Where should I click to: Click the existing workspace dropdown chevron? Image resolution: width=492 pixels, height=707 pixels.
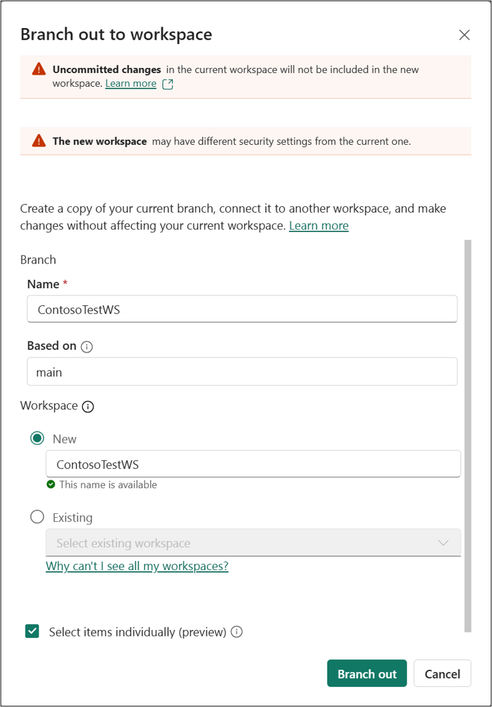point(443,543)
